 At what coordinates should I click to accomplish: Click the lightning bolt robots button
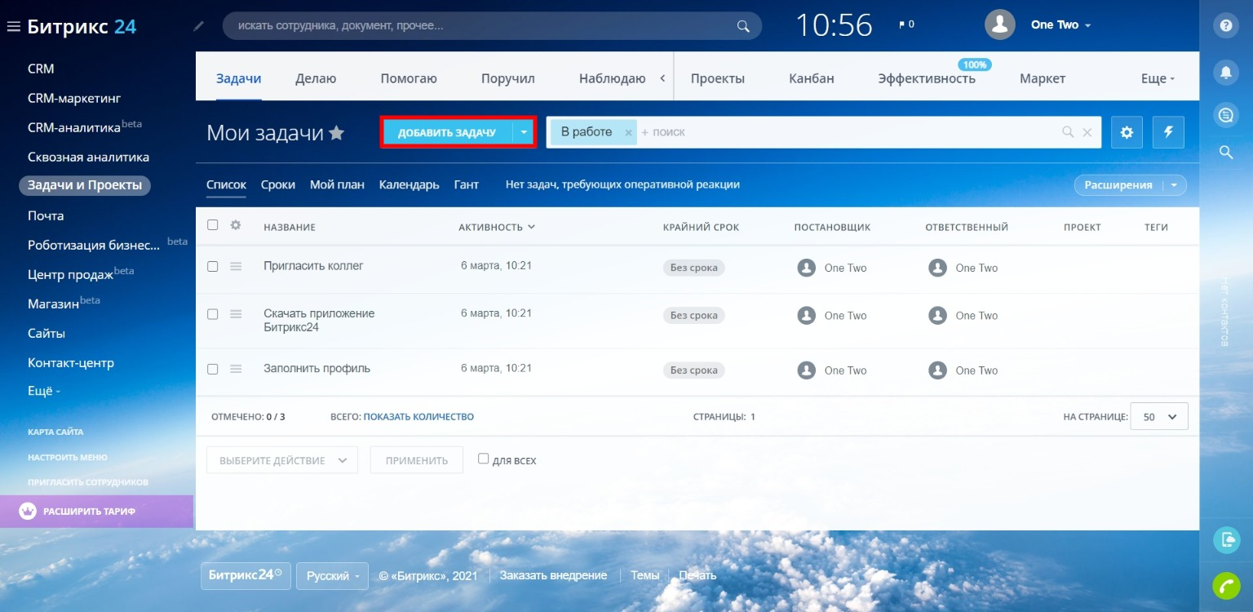click(x=1168, y=132)
